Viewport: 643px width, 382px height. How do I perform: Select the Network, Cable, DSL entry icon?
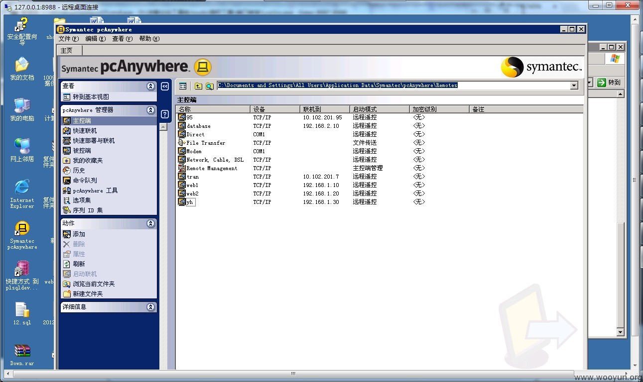[182, 160]
